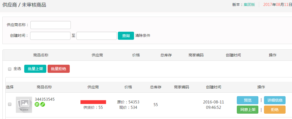Toggle the 全选 select-all checkbox

pos(10,69)
